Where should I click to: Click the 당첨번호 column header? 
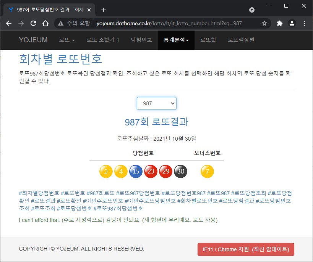click(143, 153)
